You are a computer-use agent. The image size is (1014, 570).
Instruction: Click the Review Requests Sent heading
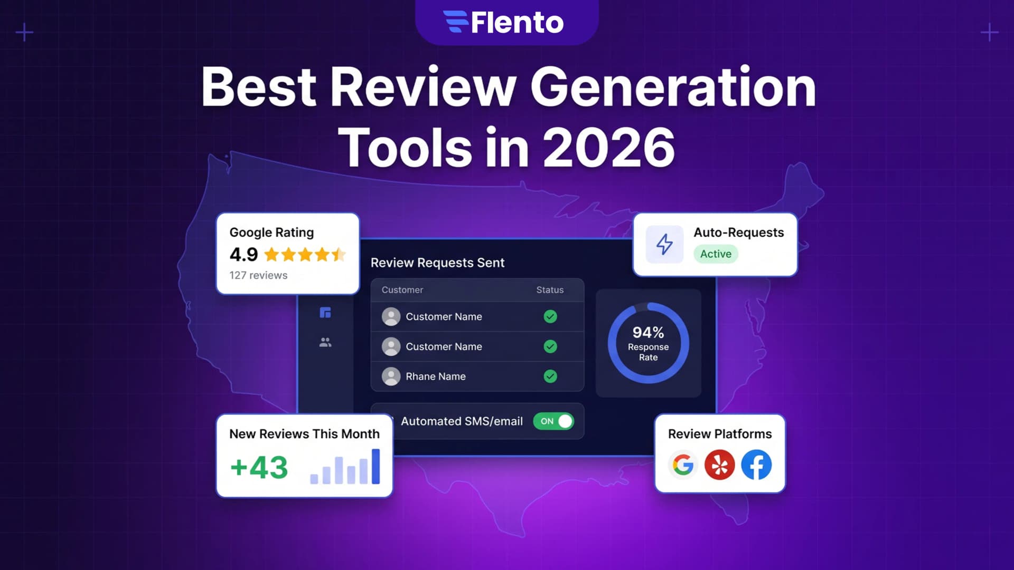(x=437, y=263)
